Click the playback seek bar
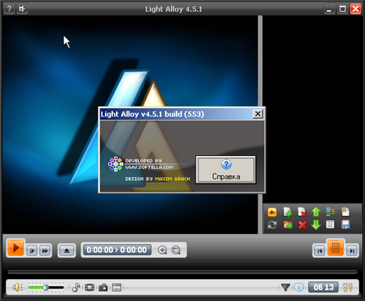Viewport: 365px width, 301px height. pyautogui.click(x=182, y=272)
